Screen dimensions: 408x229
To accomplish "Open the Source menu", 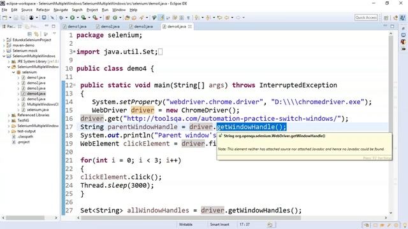I will pos(27,10).
